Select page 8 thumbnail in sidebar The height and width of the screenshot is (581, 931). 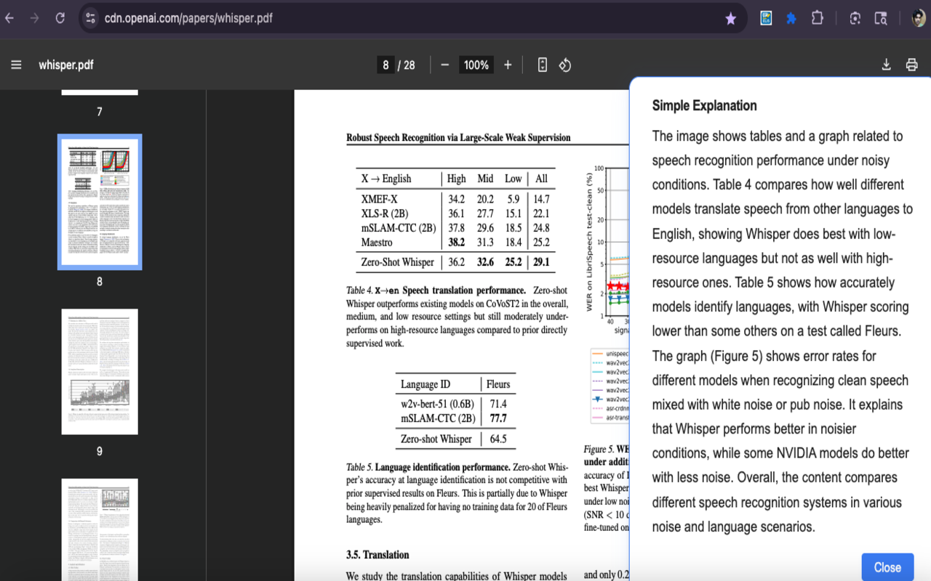(x=100, y=202)
